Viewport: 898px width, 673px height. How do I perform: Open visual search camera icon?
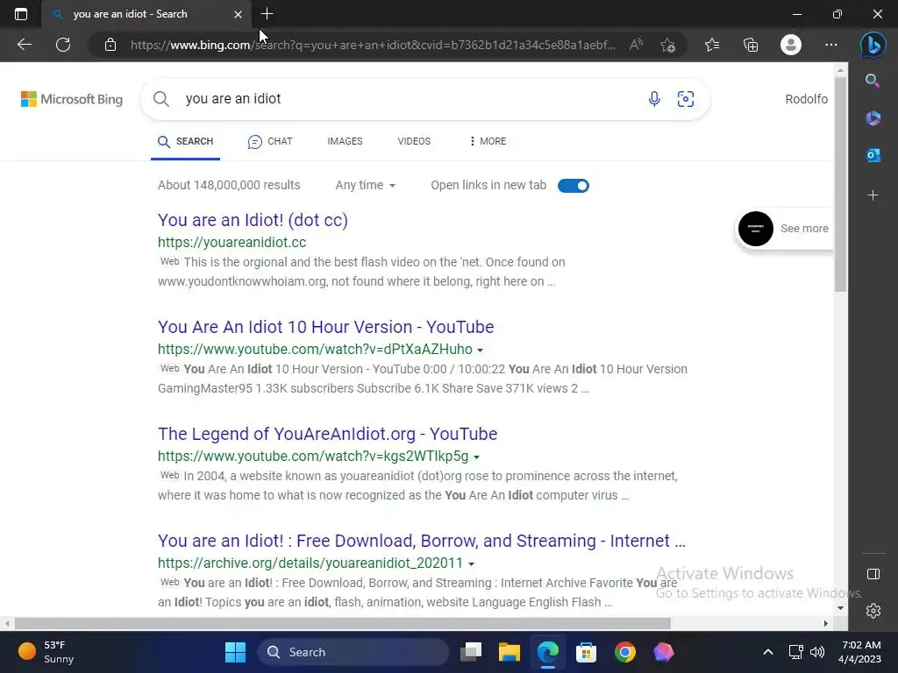pos(686,99)
